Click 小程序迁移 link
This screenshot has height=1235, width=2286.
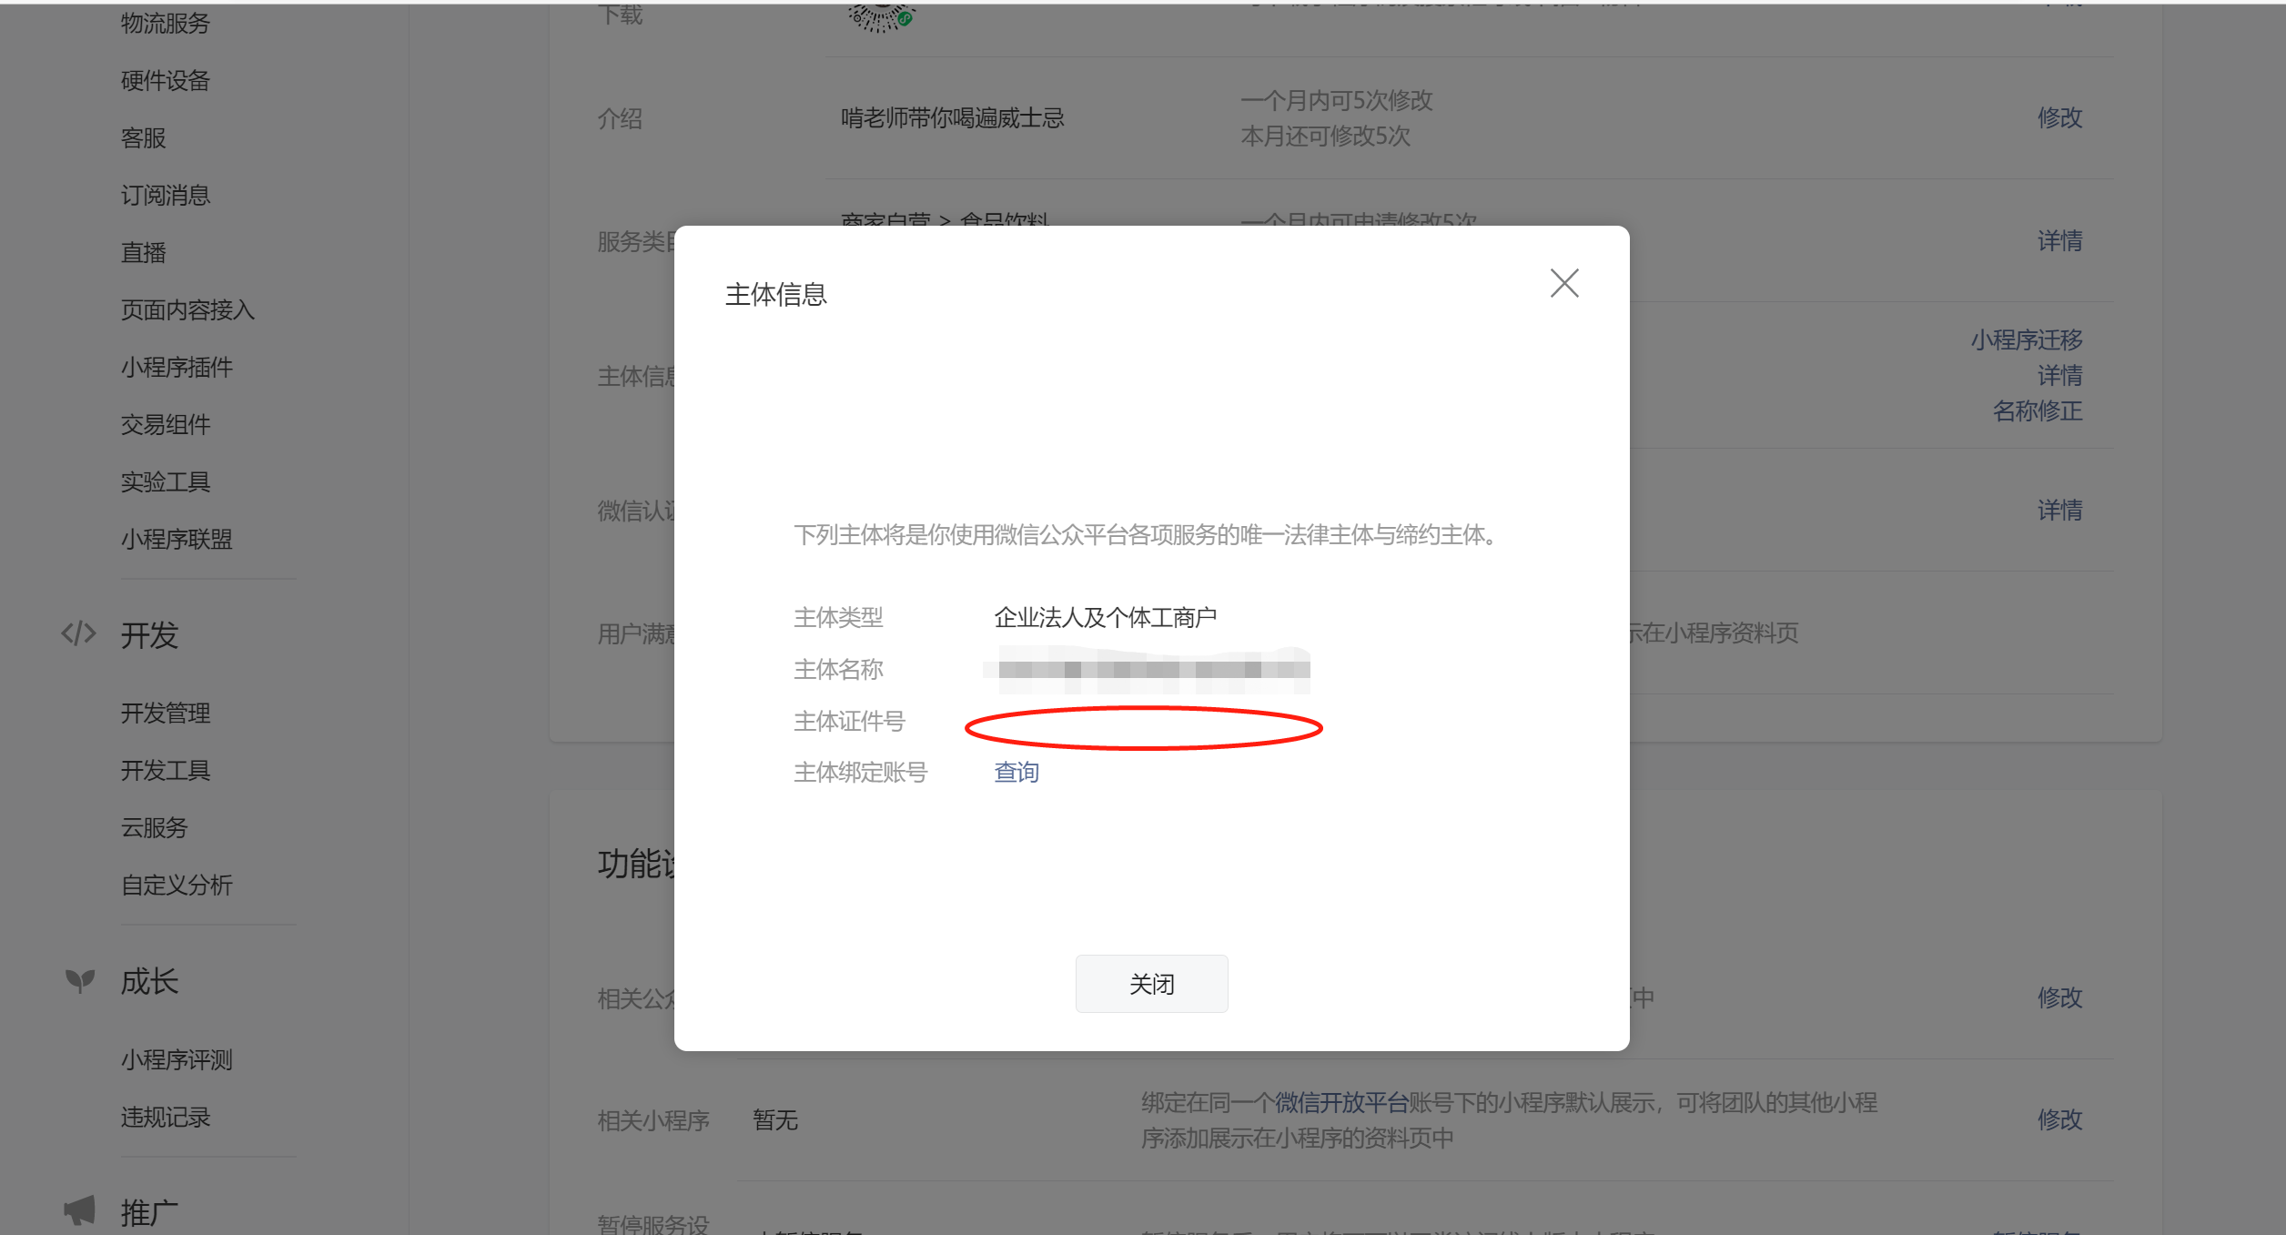pyautogui.click(x=2026, y=339)
